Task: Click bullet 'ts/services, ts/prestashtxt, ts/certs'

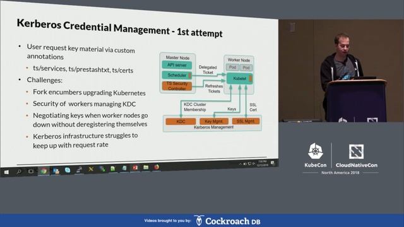Action: [83, 69]
